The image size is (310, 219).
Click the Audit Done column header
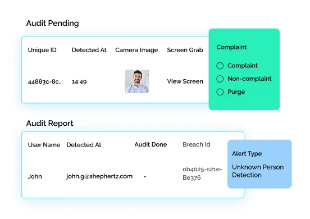click(151, 144)
